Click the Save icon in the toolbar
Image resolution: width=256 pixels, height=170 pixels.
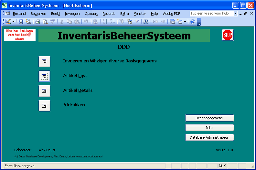click(21, 22)
